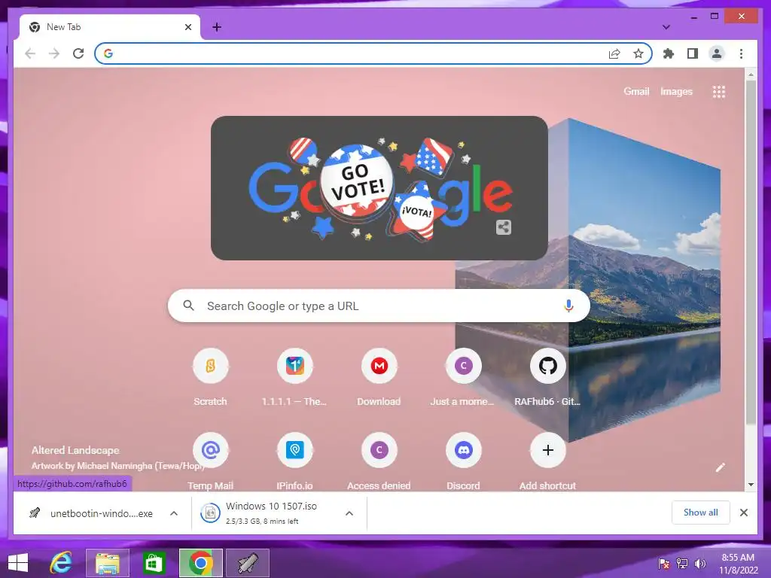Close the New Tab tab
The image size is (771, 578).
coord(187,27)
